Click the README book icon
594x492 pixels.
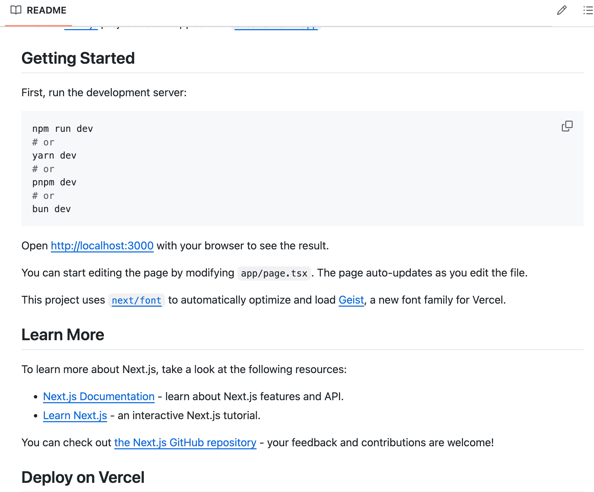pyautogui.click(x=16, y=10)
